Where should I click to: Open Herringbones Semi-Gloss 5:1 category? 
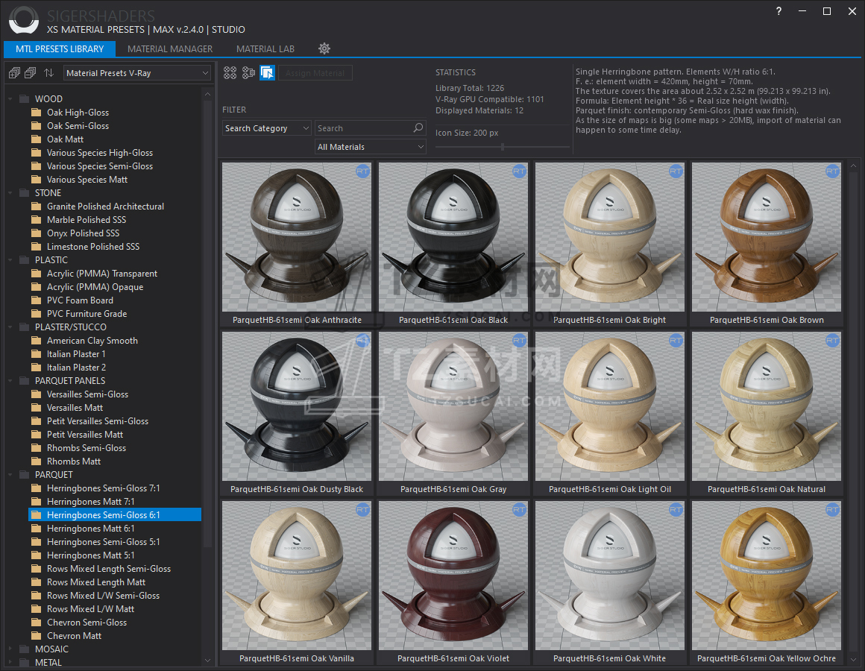[103, 542]
